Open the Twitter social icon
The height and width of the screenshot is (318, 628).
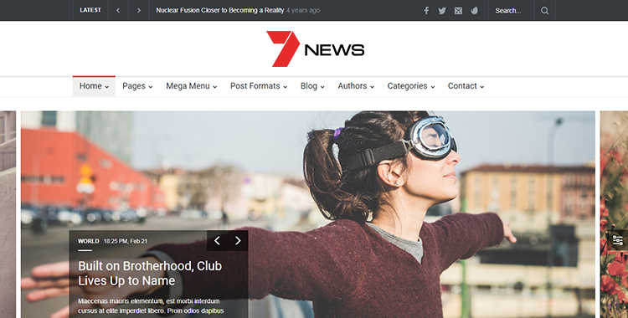click(442, 11)
